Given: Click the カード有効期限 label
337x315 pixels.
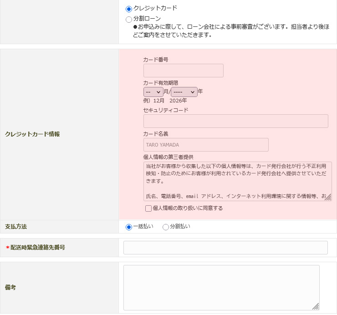Looking at the screenshot, I should coord(161,83).
